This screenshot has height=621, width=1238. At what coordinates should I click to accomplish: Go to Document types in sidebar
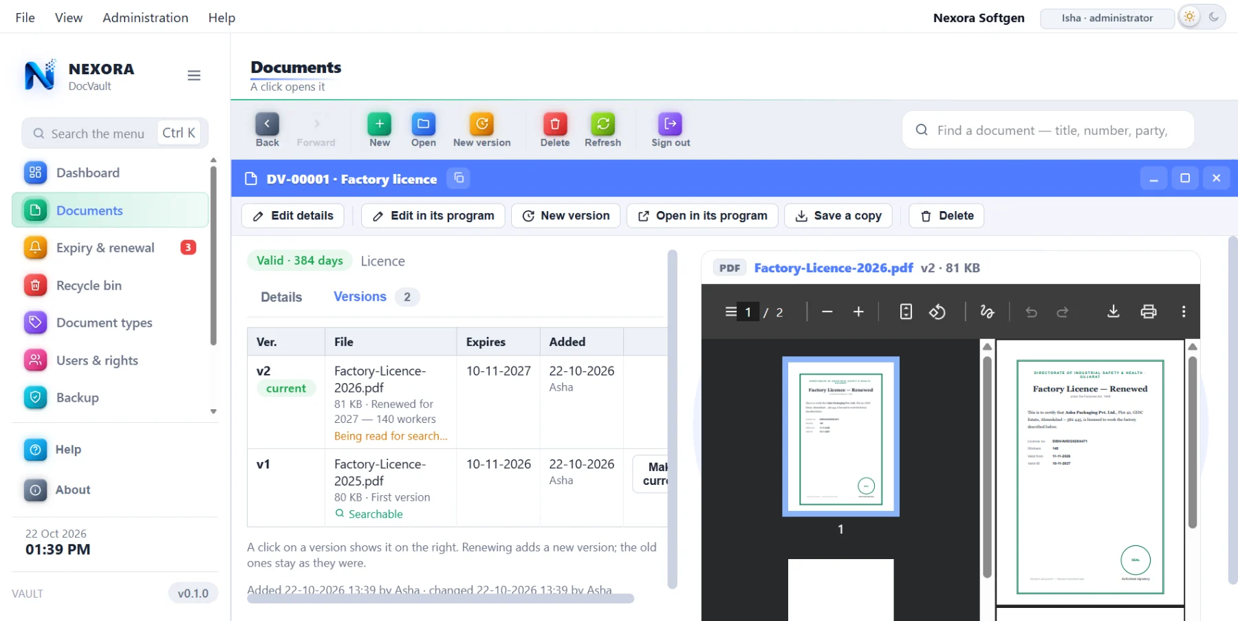coord(110,323)
